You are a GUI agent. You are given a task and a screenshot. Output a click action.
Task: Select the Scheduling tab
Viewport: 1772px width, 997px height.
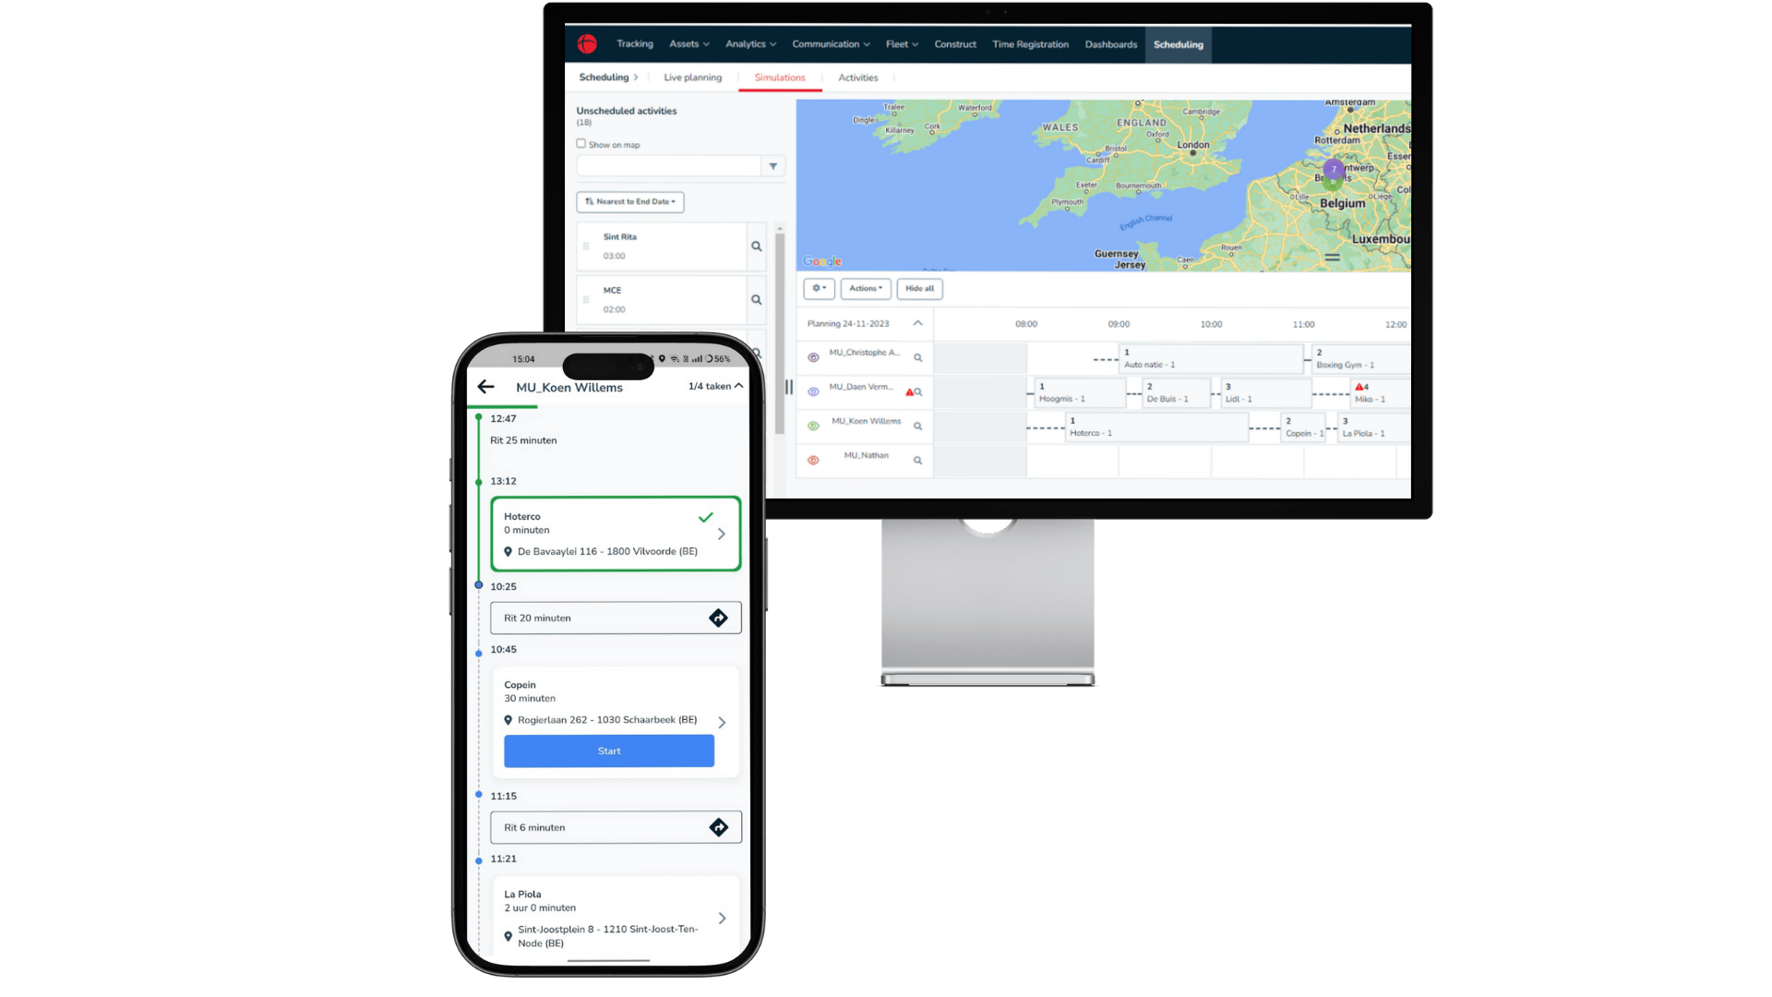(1178, 43)
